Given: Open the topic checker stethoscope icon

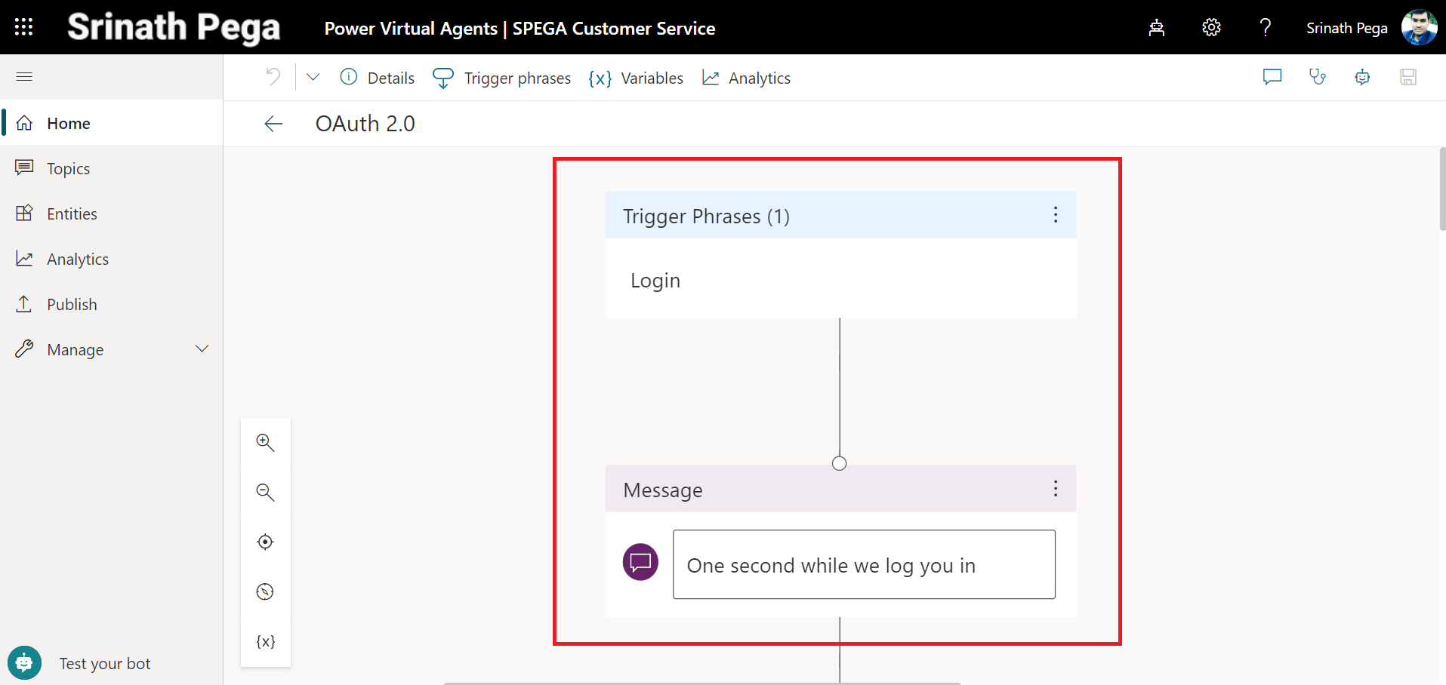Looking at the screenshot, I should coord(1317,77).
